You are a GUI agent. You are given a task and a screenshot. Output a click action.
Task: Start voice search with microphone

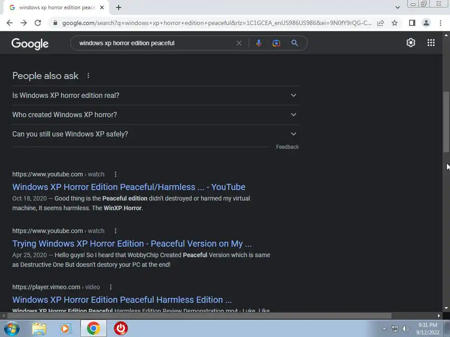pos(258,43)
